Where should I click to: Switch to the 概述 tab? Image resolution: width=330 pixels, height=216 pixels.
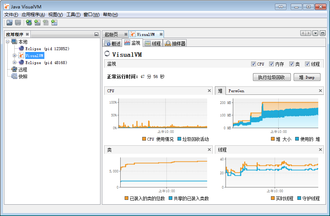[x=113, y=43]
